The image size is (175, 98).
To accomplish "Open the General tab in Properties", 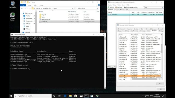I will pyautogui.click(x=120, y=31).
